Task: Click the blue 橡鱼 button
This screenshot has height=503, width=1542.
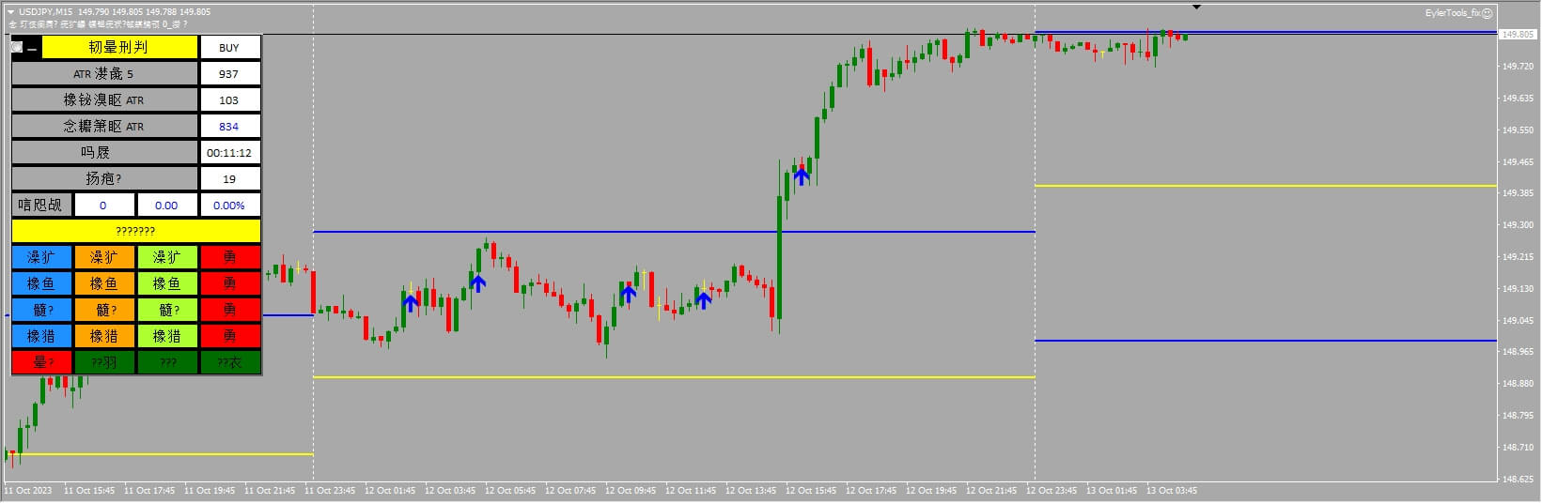Action: [x=41, y=283]
